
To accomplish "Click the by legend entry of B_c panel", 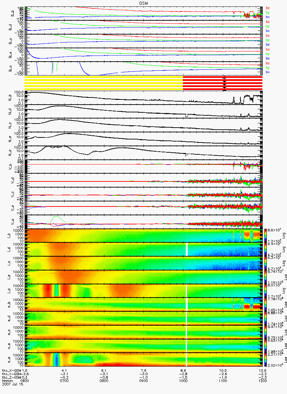I will (x=268, y=40).
